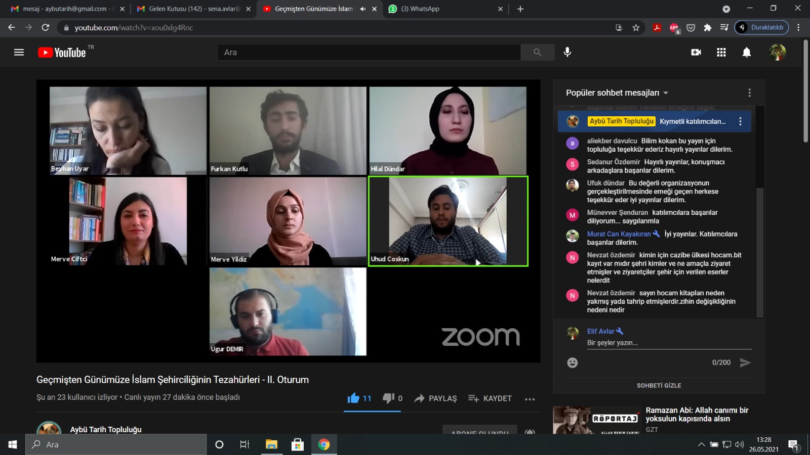Expand the Popüler sohbet mesajları dropdown
The image size is (810, 455).
tap(617, 93)
